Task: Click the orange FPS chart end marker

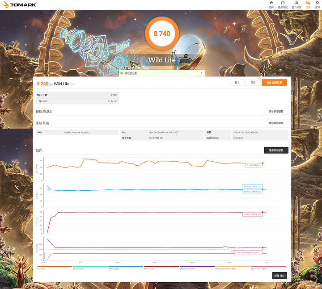Action: [263, 163]
